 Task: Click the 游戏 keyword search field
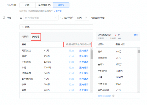56,27
